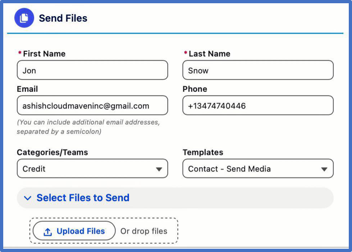Click the Email field label
352x252 pixels.
pos(27,89)
